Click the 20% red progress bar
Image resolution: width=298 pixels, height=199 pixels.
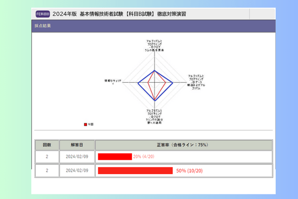(x=115, y=157)
